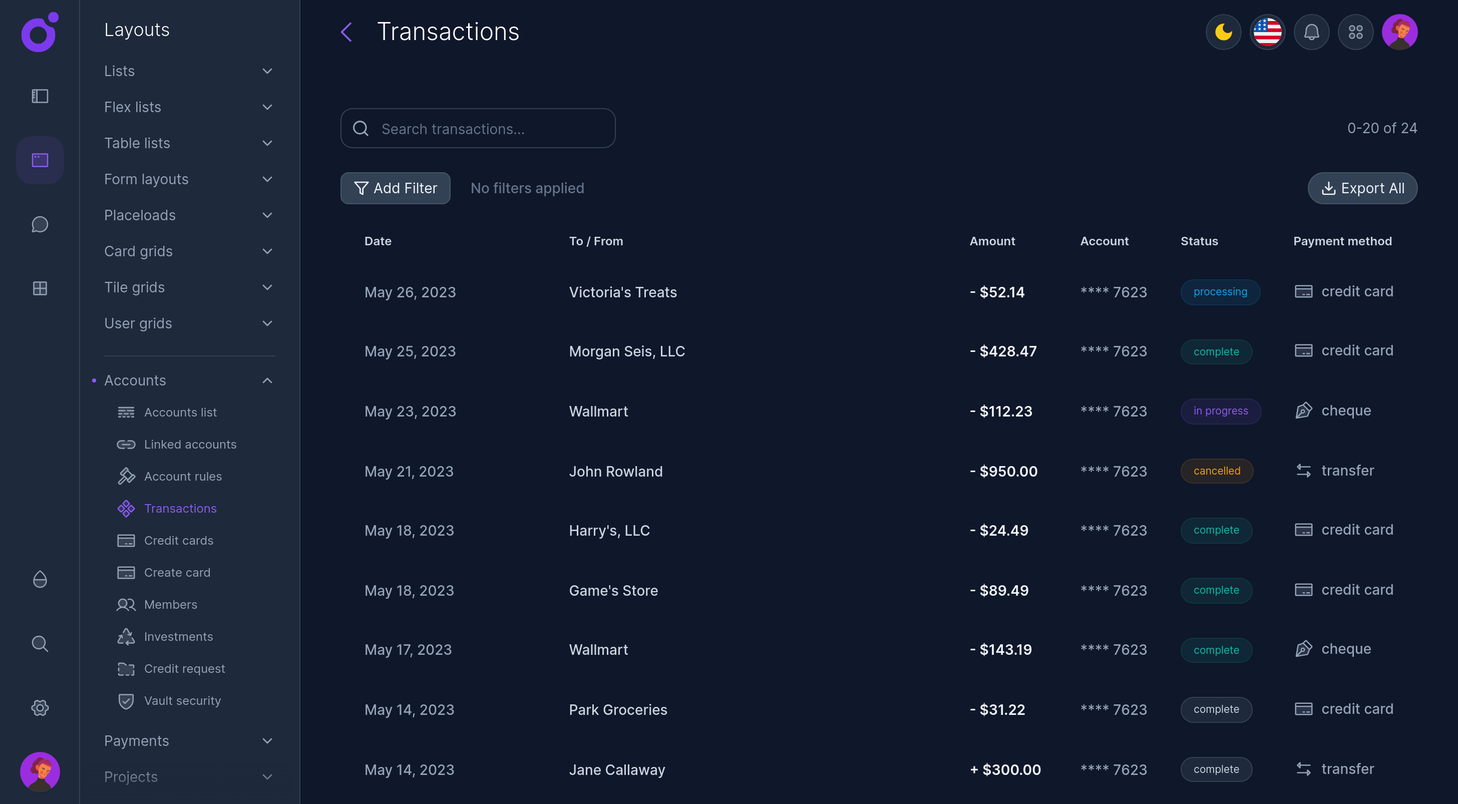
Task: Open the search magnifier in the left rail
Action: [x=40, y=643]
